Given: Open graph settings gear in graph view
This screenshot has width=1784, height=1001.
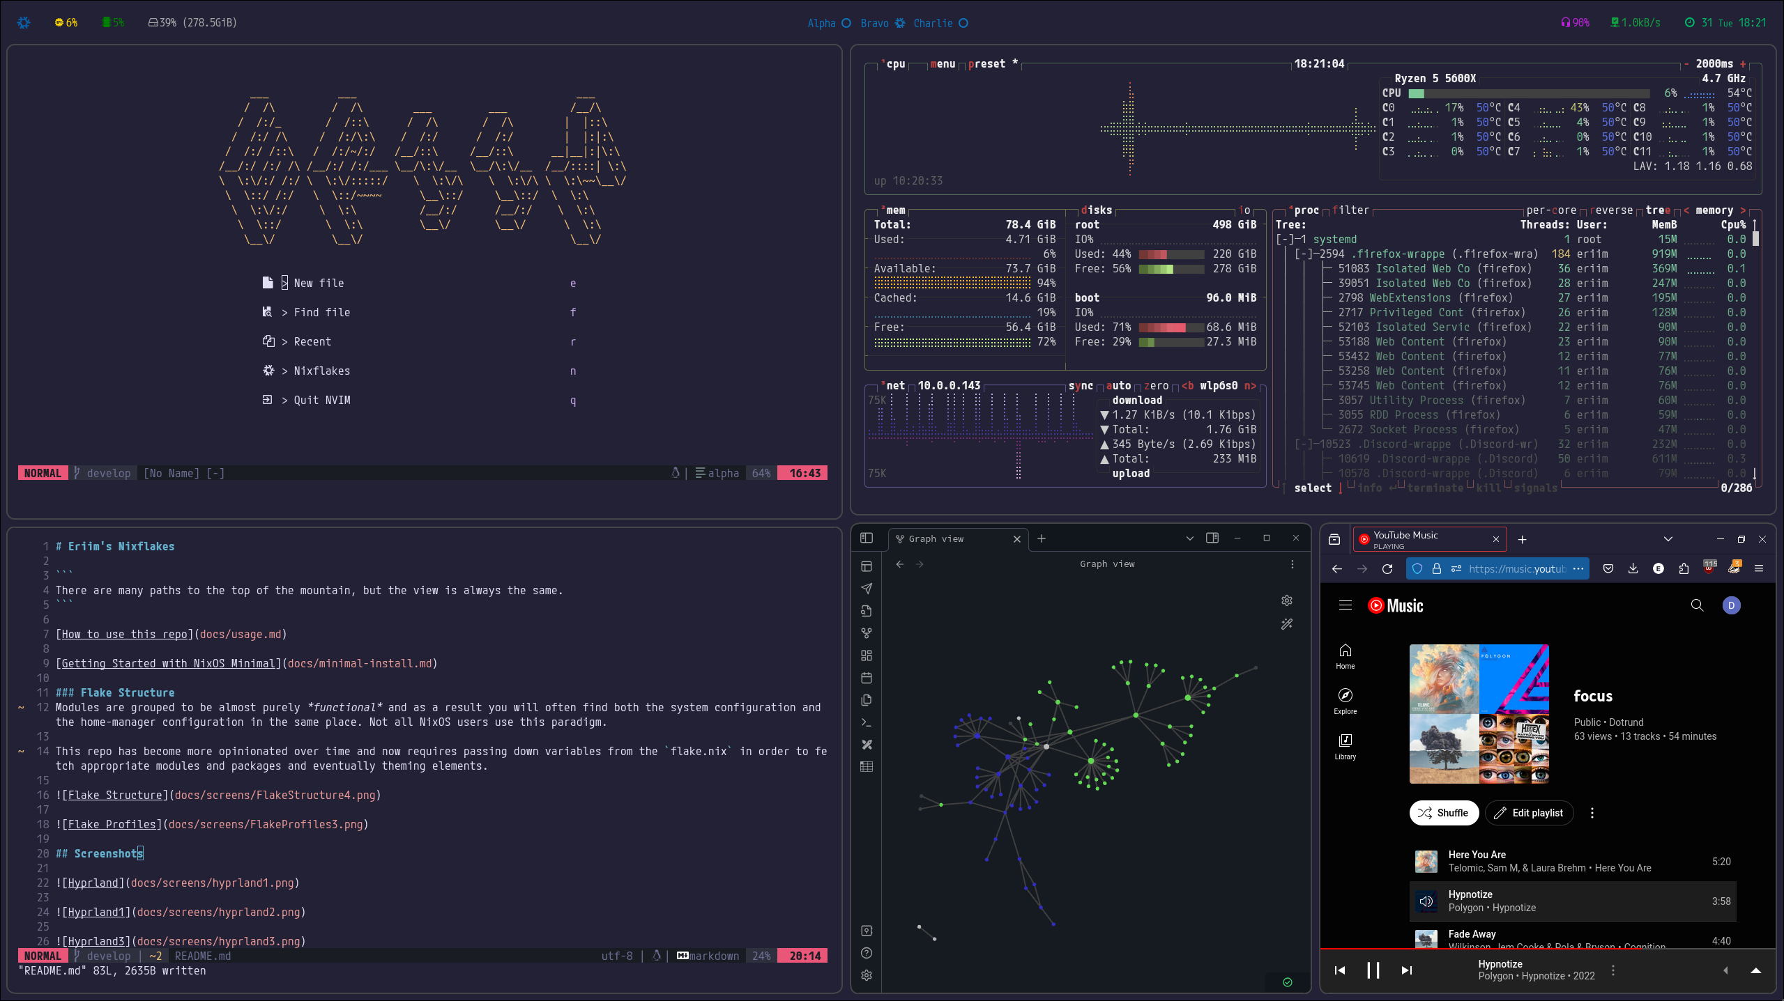Looking at the screenshot, I should tap(1287, 600).
